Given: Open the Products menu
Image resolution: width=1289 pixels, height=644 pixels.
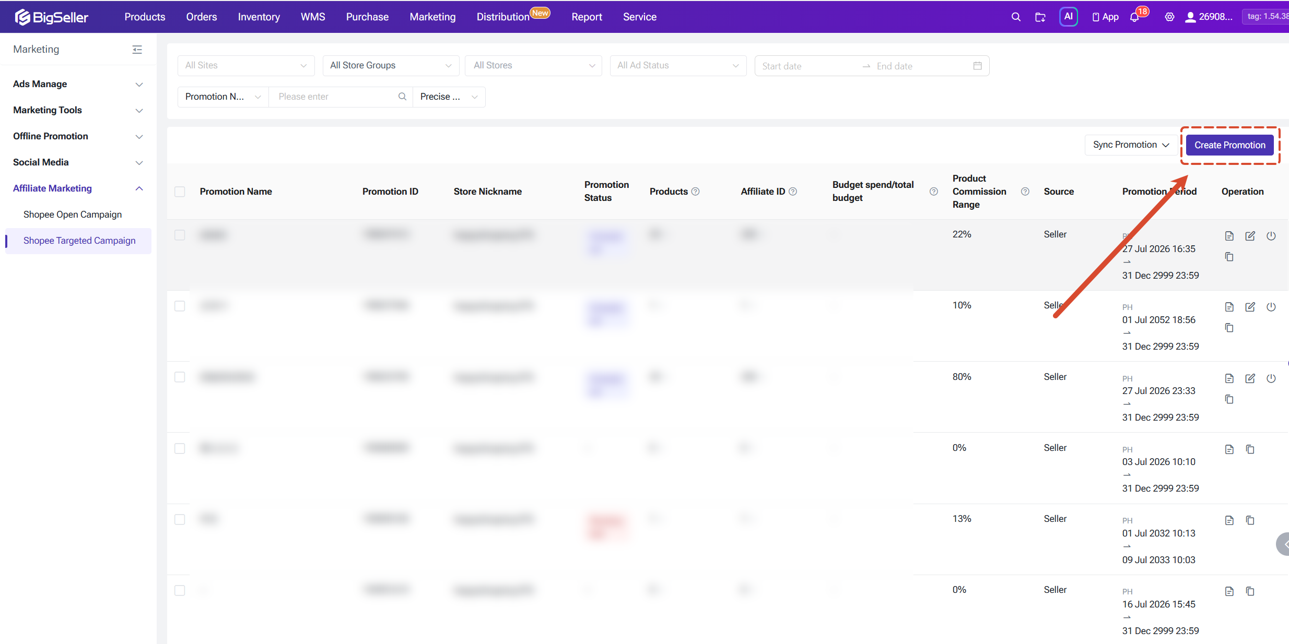Looking at the screenshot, I should [145, 17].
